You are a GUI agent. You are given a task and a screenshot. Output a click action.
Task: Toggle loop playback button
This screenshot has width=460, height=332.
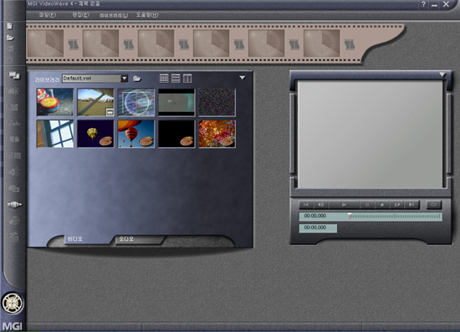[433, 204]
